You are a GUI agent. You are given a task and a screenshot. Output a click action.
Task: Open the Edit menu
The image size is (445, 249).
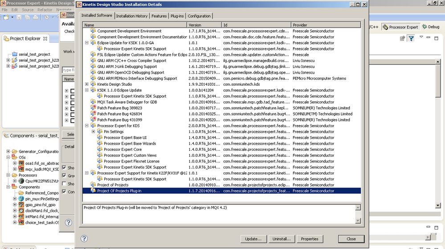[14, 10]
